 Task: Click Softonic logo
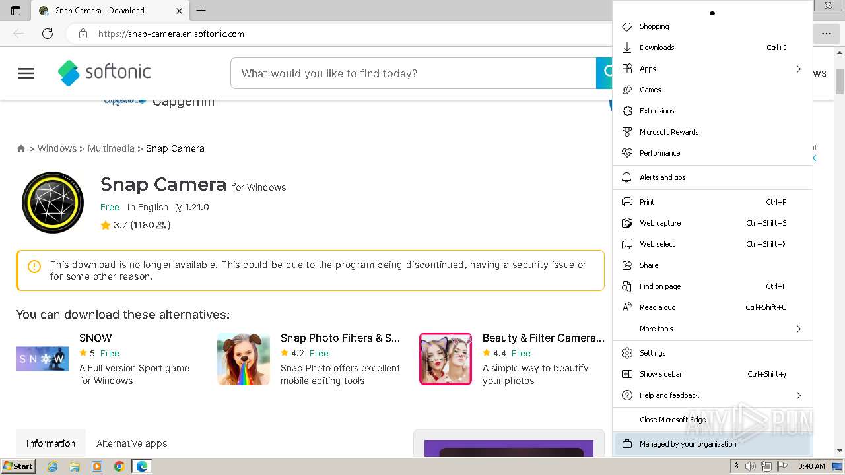[104, 73]
